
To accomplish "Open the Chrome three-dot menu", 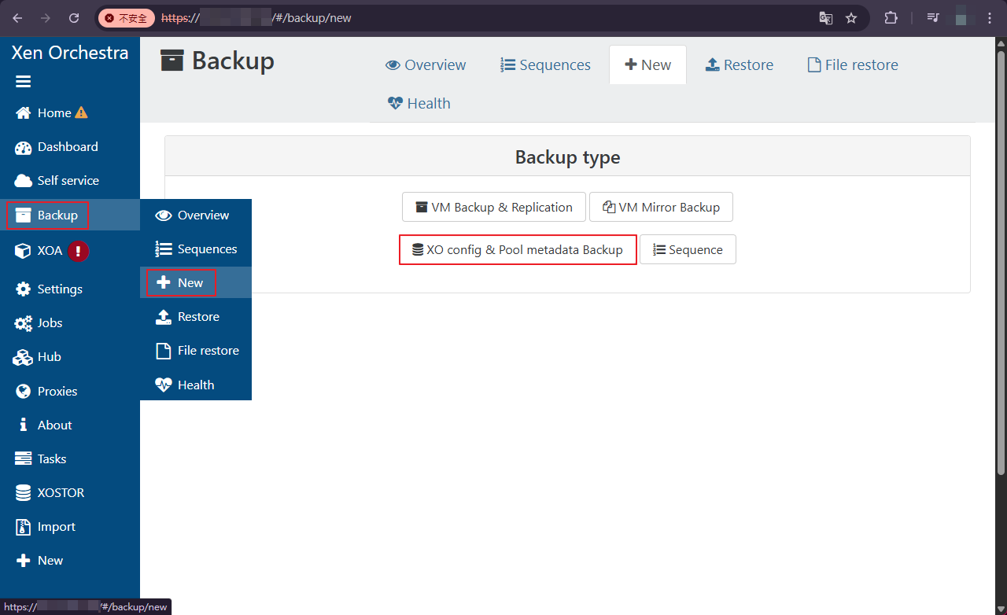I will pos(989,18).
